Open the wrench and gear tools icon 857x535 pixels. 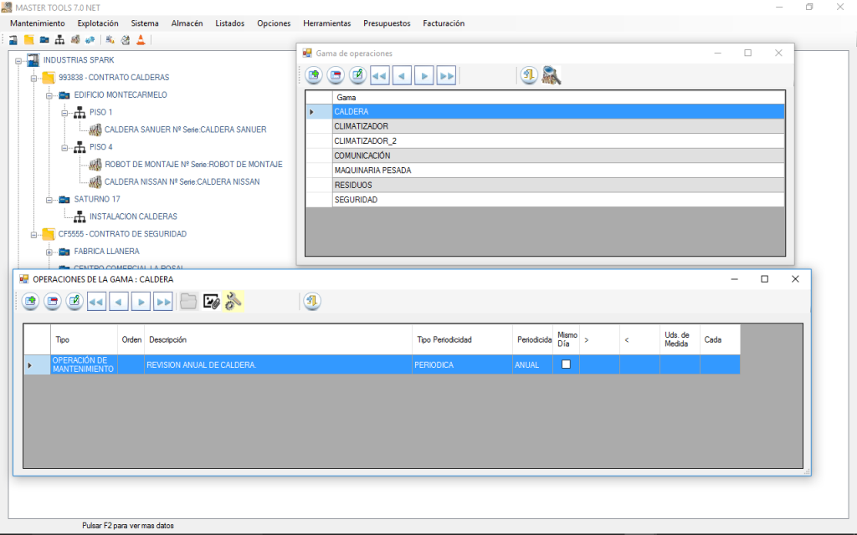(x=233, y=302)
